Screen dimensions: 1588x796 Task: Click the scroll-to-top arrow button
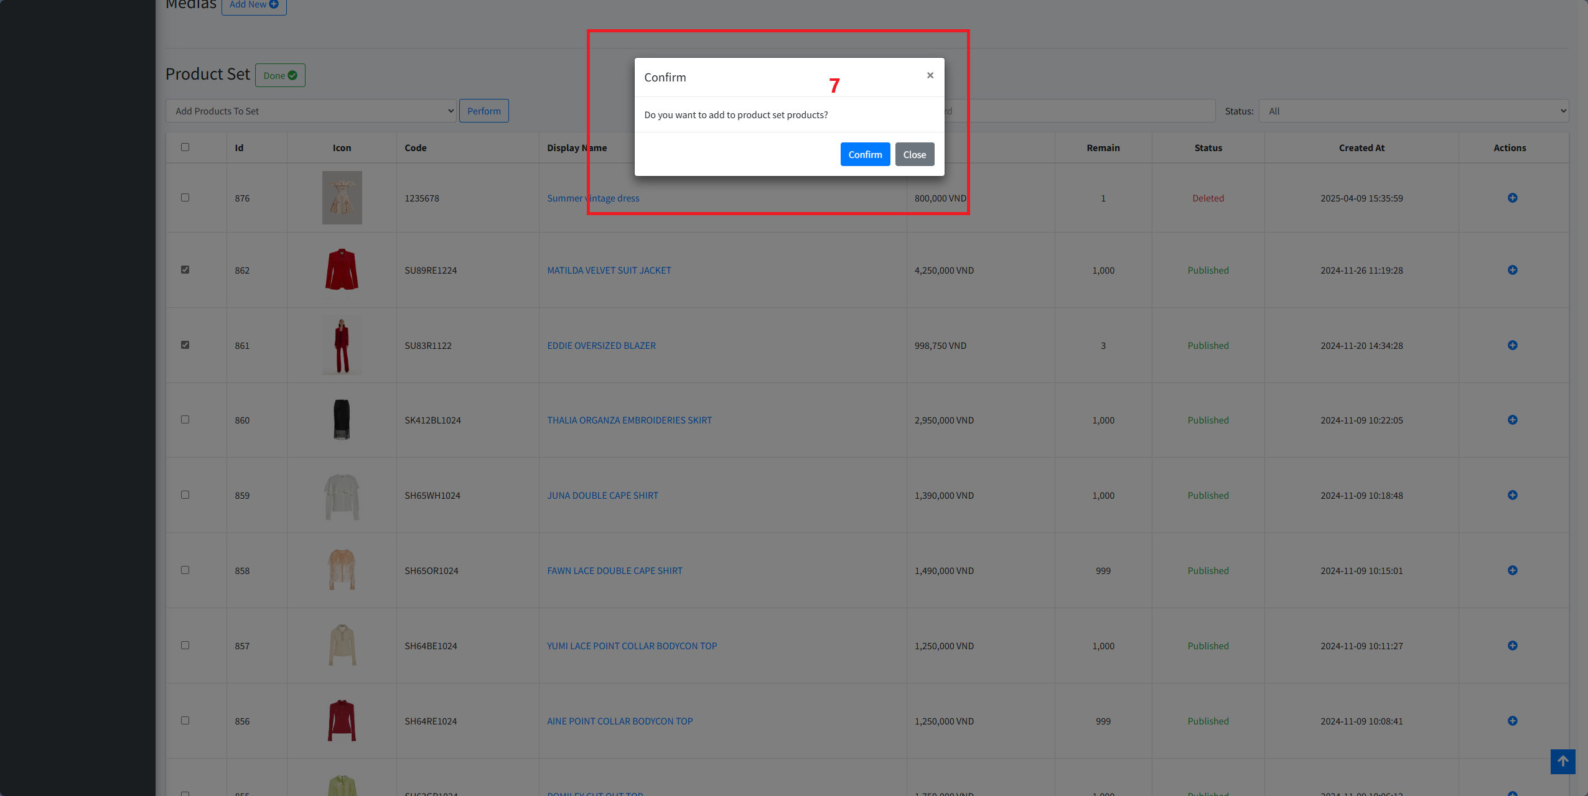(1562, 761)
